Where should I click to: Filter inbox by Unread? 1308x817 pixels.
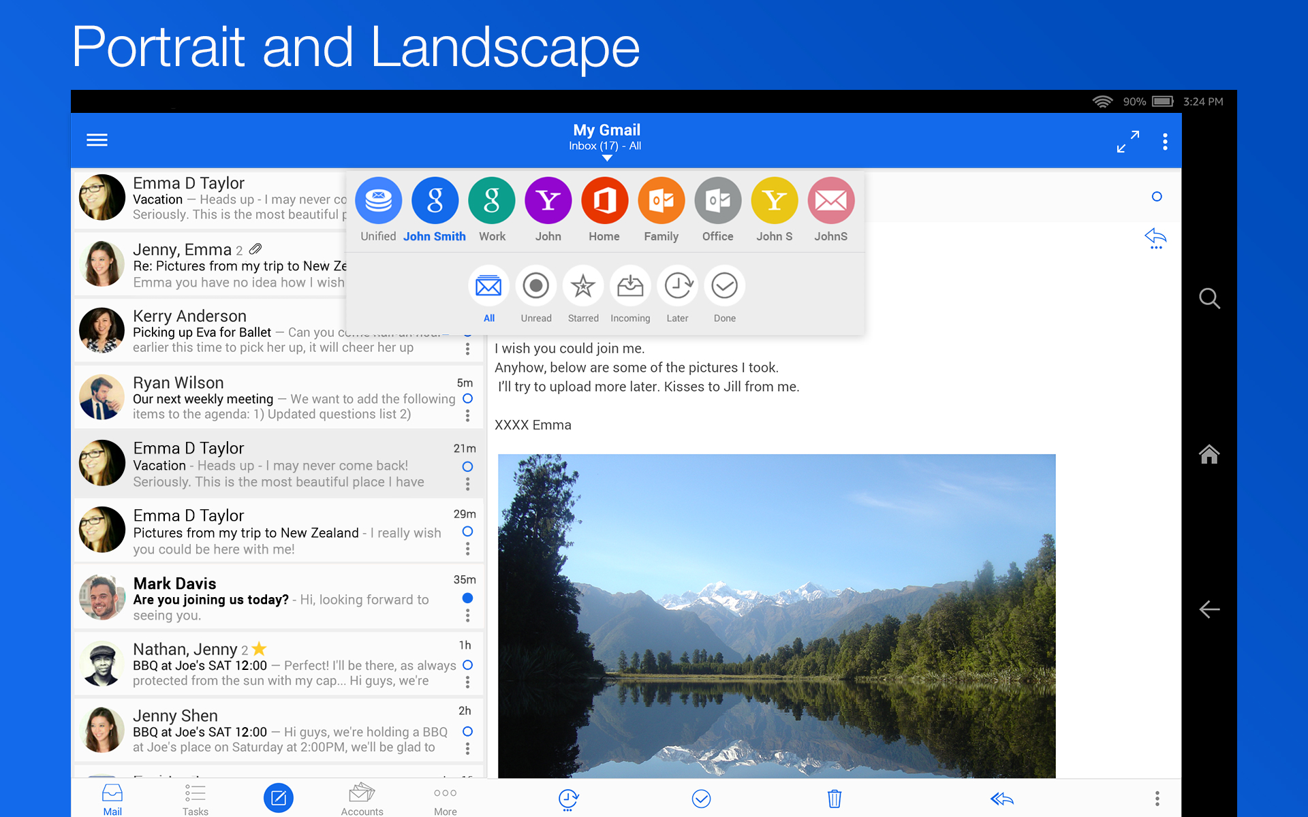click(536, 287)
